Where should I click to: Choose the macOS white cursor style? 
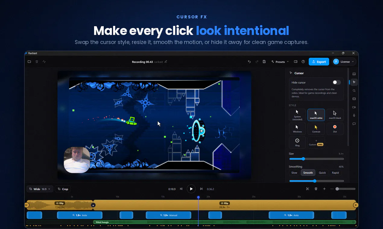pyautogui.click(x=316, y=115)
